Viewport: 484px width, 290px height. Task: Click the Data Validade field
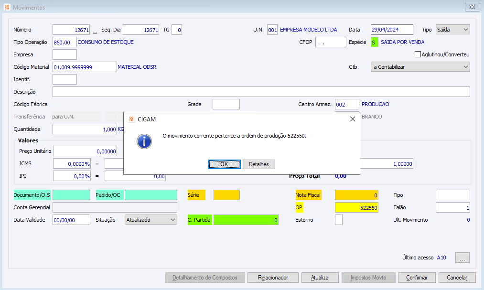(x=71, y=220)
